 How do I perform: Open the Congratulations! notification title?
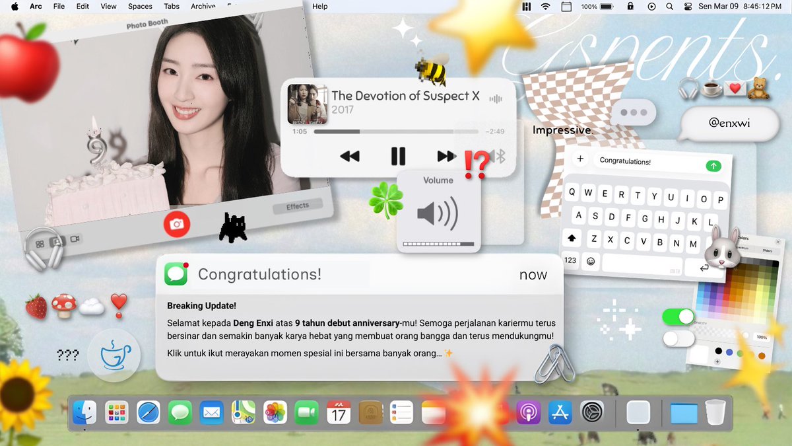[x=259, y=274]
